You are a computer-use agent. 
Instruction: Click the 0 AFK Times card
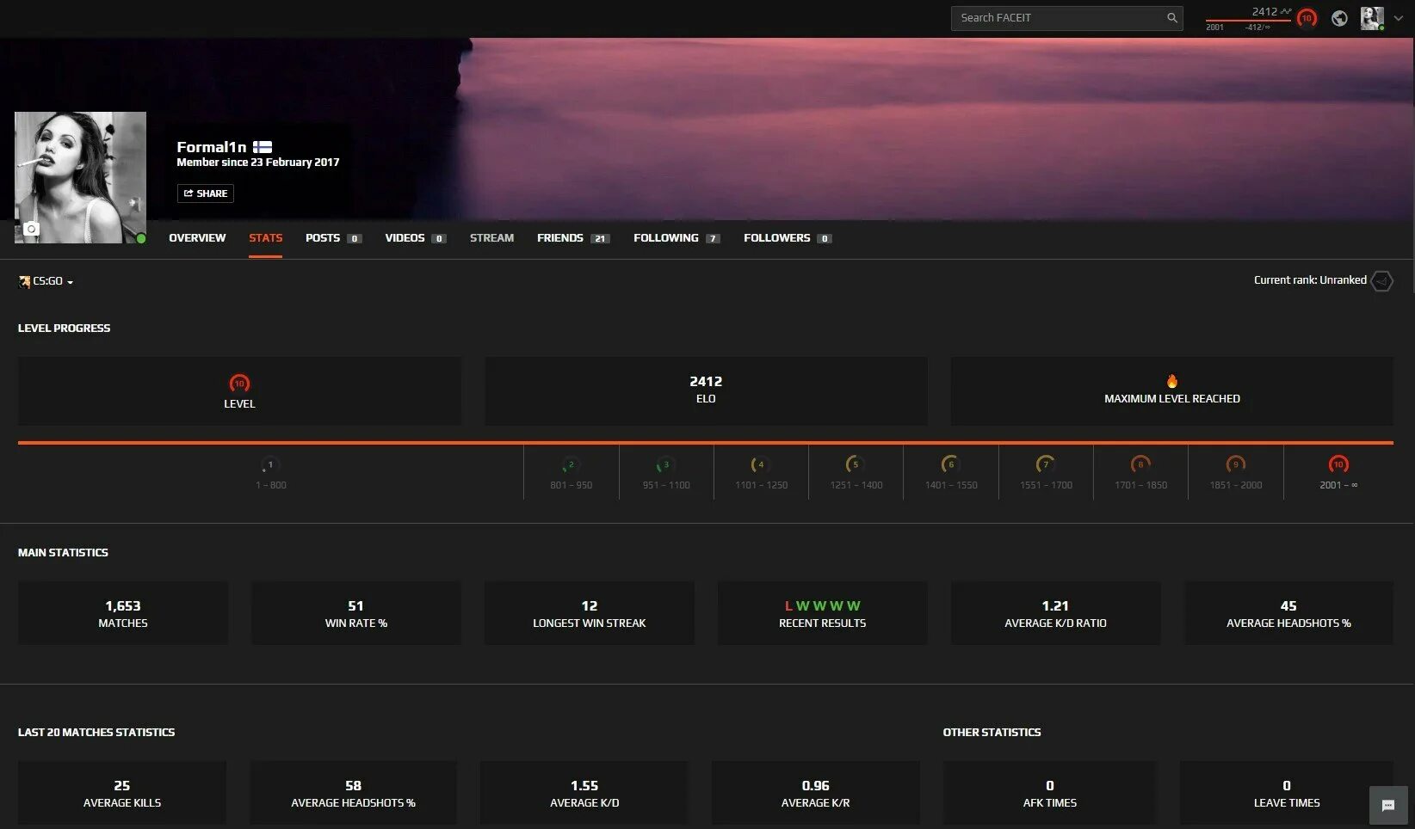pyautogui.click(x=1050, y=793)
